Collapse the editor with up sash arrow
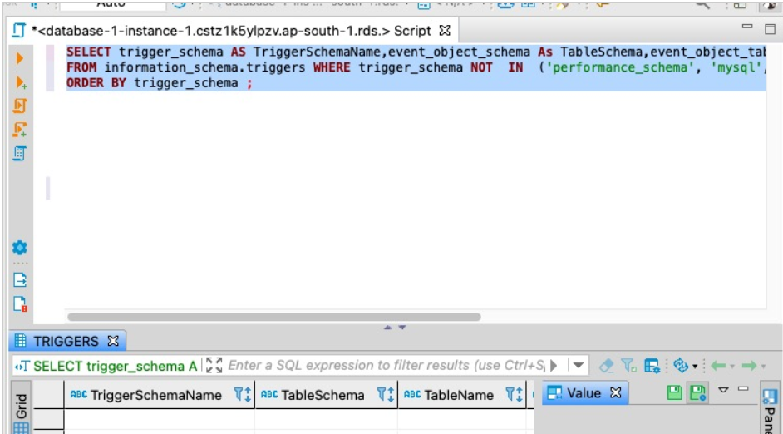Viewport: 783px width, 434px height. tap(387, 327)
